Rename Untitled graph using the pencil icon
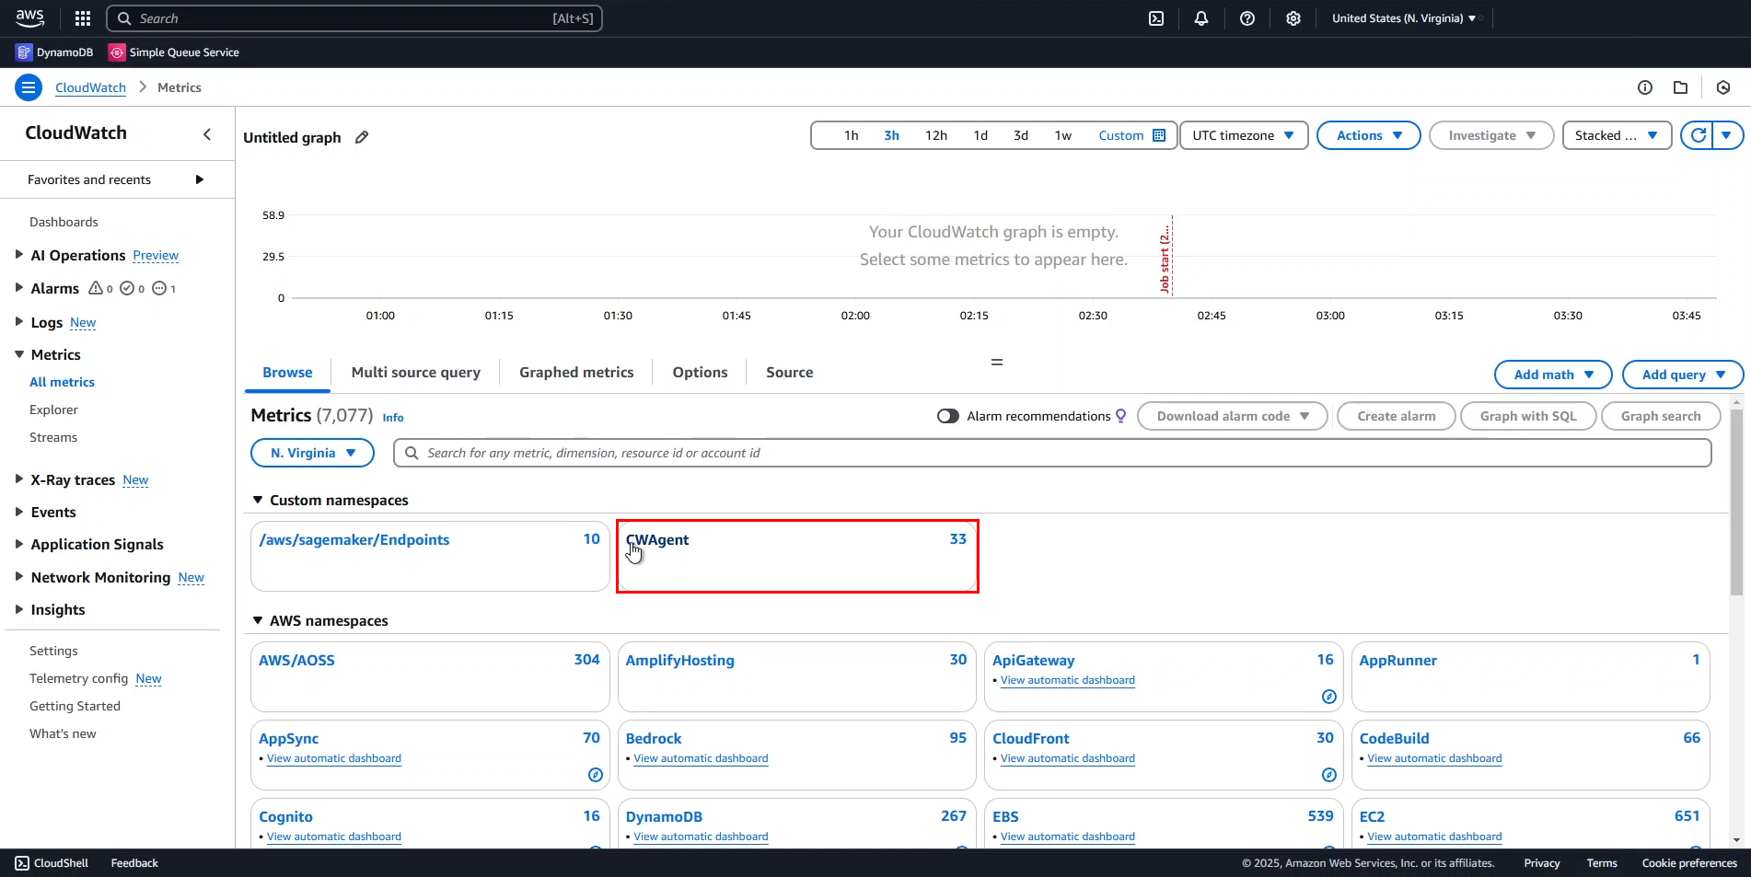The height and width of the screenshot is (877, 1751). [360, 137]
